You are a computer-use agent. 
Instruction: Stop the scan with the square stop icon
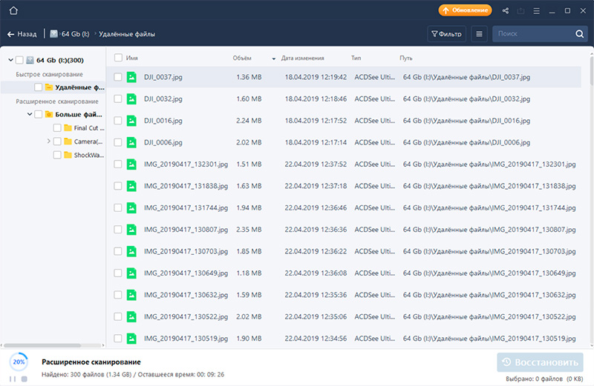[24, 379]
